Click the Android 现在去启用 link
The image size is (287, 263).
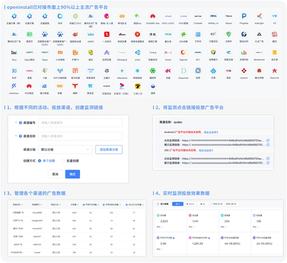click(x=210, y=132)
